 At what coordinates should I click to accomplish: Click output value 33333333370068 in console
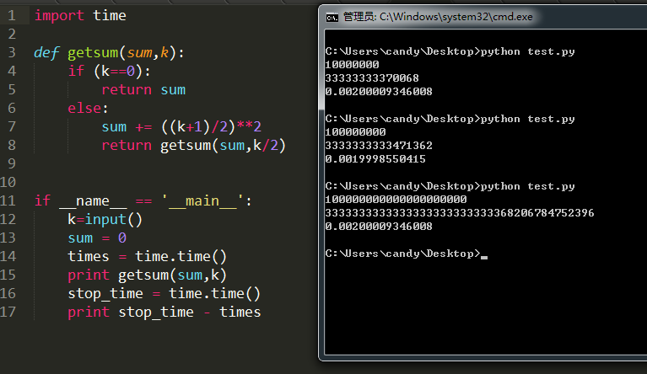372,77
